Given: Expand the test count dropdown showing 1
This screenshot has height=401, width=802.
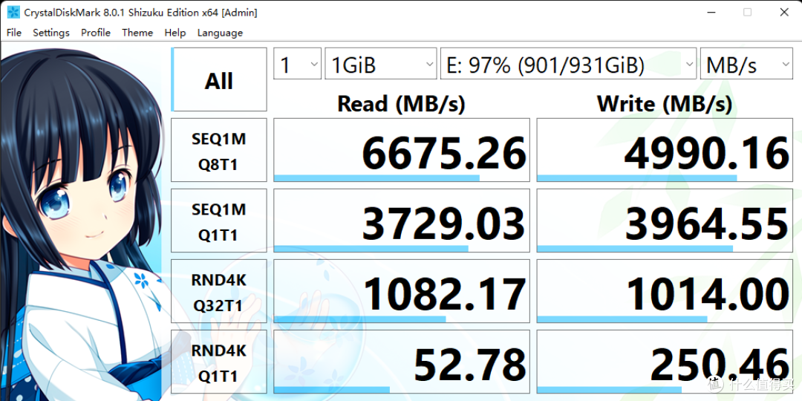Looking at the screenshot, I should [x=298, y=64].
